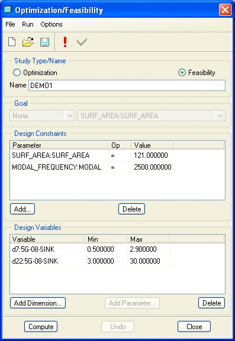Click the Close button at bottom
This screenshot has width=235, height=341.
tap(194, 327)
